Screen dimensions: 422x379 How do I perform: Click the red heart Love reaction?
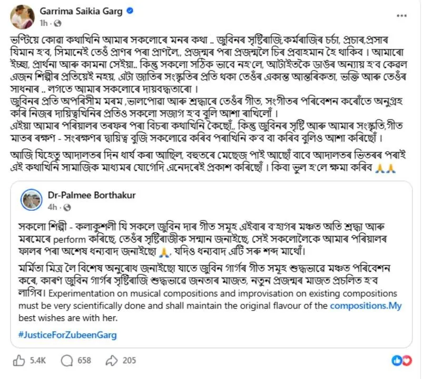(407, 361)
